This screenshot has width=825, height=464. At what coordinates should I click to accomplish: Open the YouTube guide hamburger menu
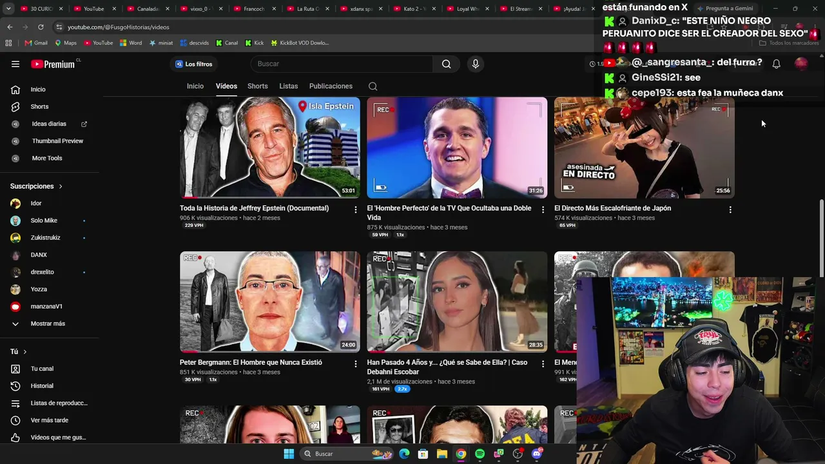15,64
